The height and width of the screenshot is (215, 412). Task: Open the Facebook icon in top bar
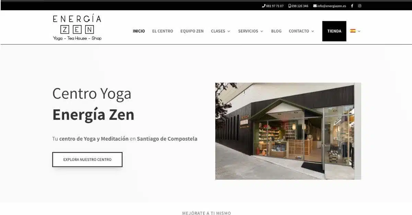pyautogui.click(x=352, y=6)
